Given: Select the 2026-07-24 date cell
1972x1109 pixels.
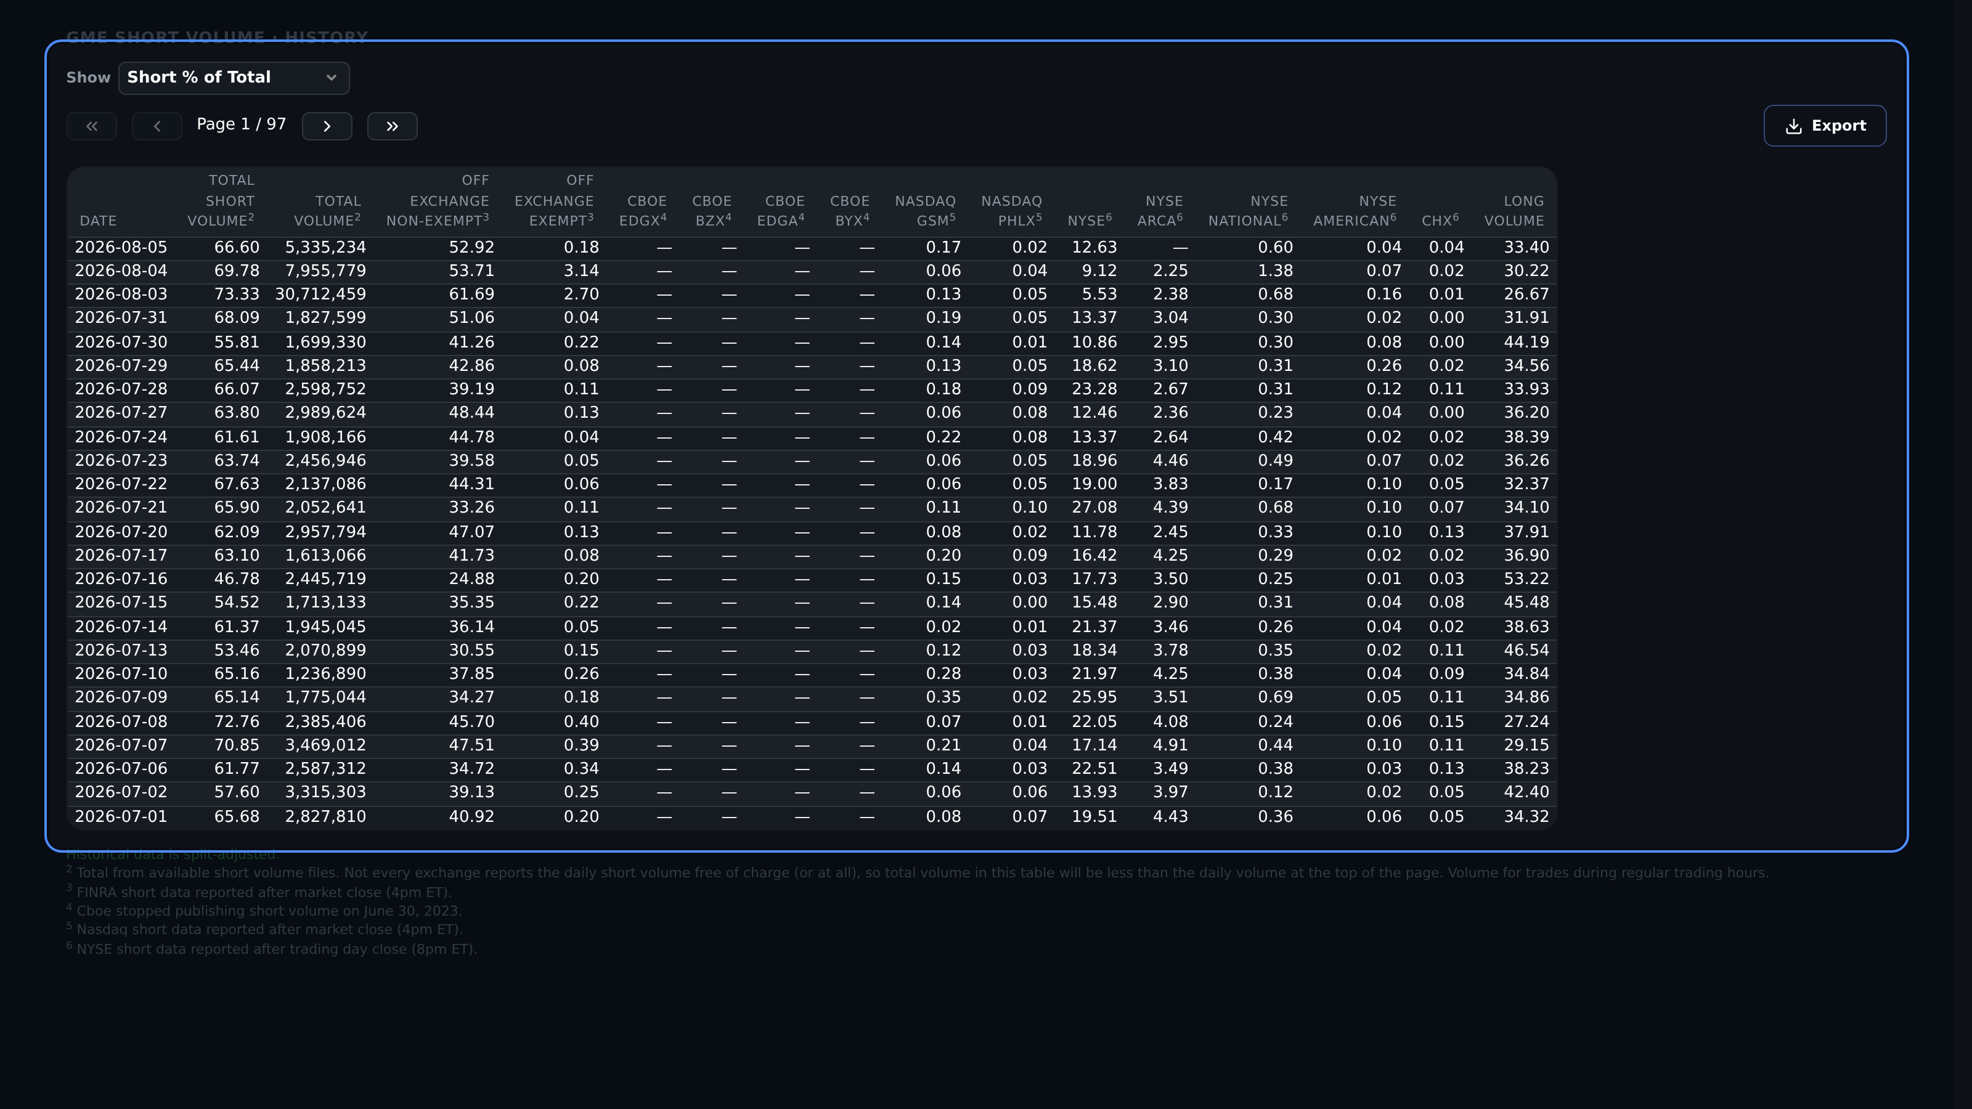Looking at the screenshot, I should click(x=121, y=437).
